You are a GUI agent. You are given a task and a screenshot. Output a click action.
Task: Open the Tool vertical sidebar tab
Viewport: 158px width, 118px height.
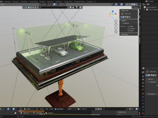click(140, 17)
